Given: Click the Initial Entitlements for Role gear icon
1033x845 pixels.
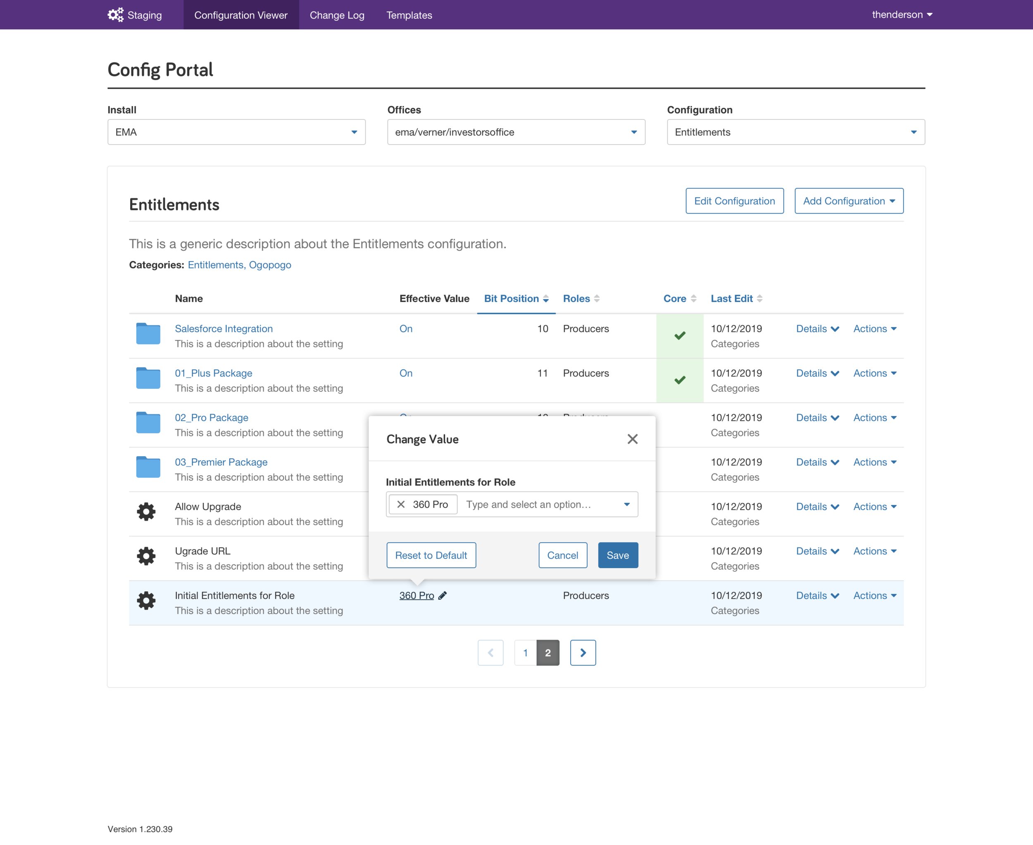Looking at the screenshot, I should click(x=146, y=601).
